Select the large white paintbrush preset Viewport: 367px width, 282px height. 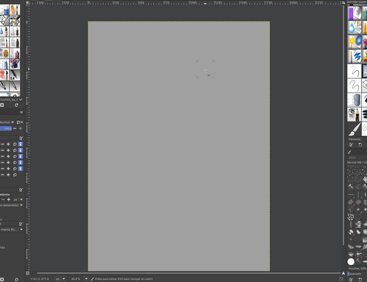click(354, 129)
